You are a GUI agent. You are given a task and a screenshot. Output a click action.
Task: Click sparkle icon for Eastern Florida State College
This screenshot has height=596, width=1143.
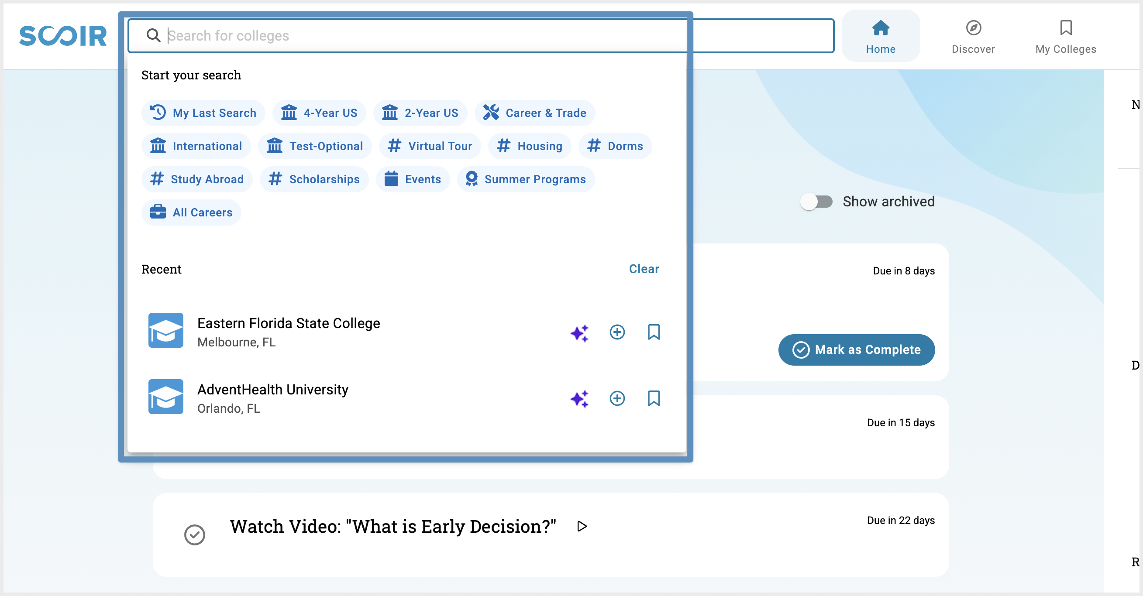click(x=579, y=332)
